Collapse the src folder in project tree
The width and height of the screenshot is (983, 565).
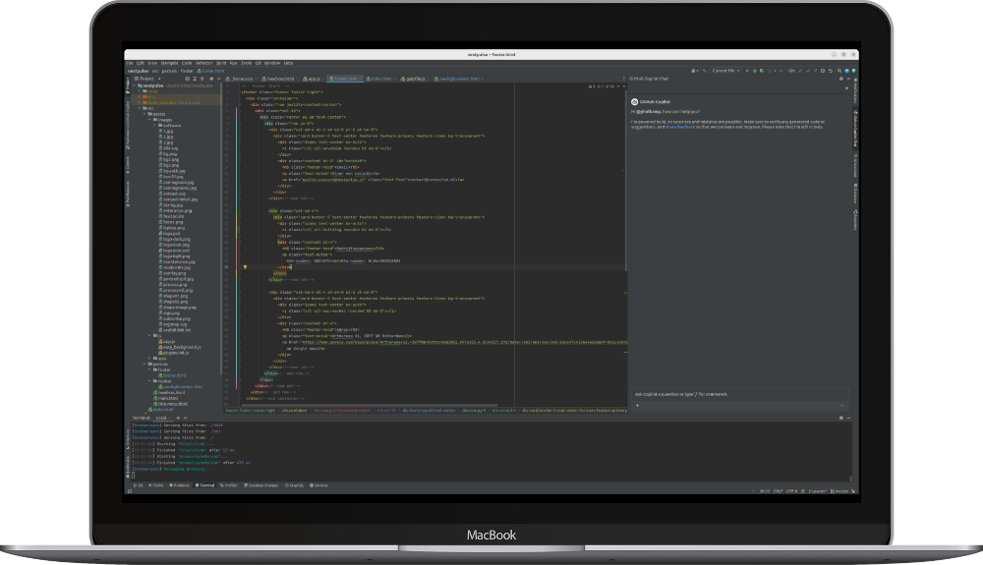point(140,108)
